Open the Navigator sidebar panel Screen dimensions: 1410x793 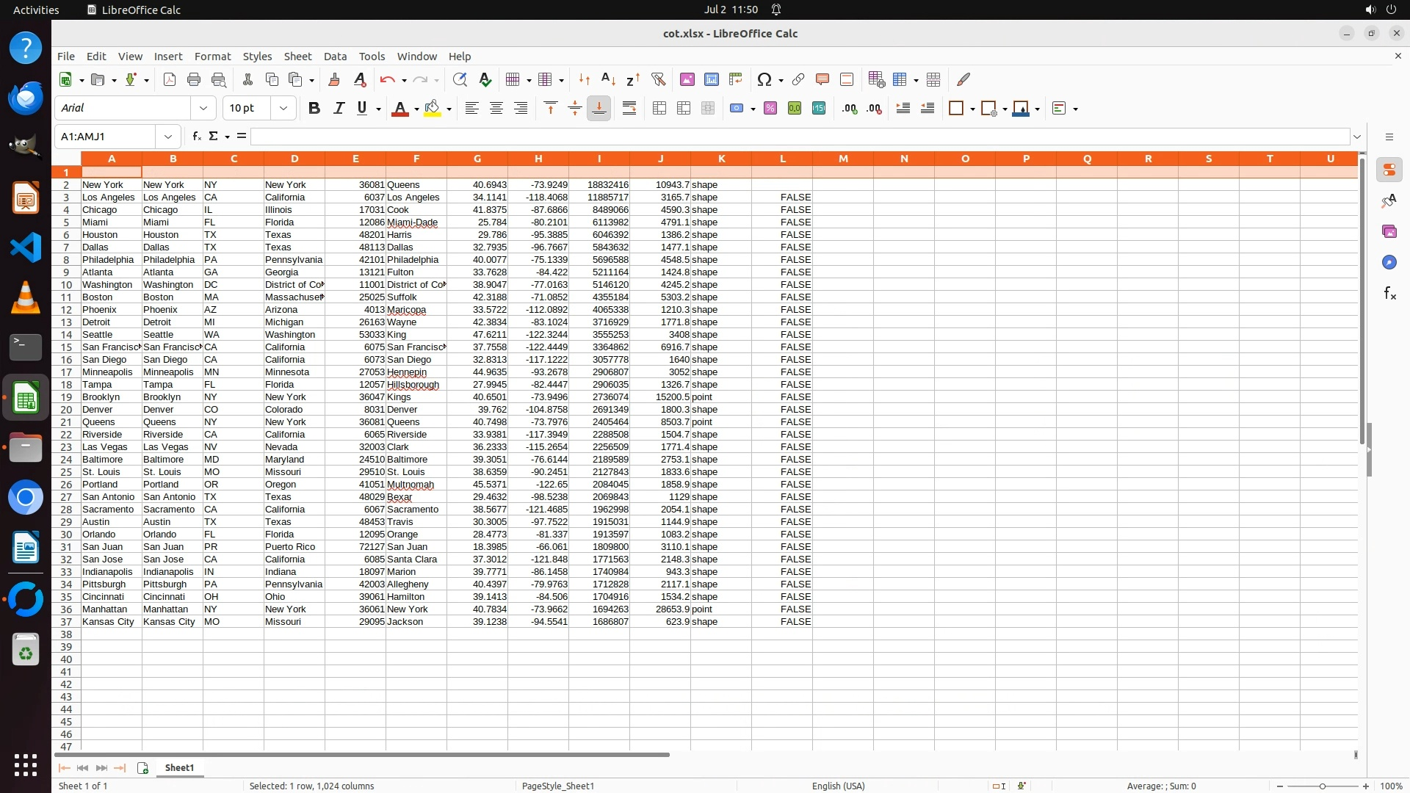coord(1389,263)
